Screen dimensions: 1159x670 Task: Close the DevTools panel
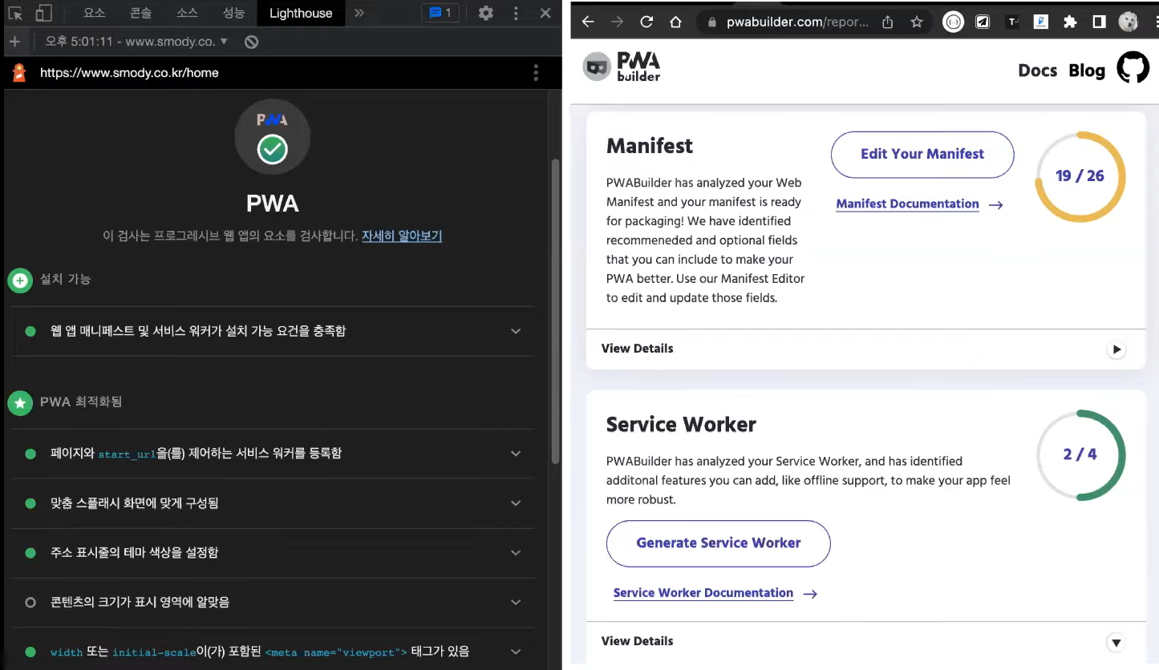(x=545, y=13)
